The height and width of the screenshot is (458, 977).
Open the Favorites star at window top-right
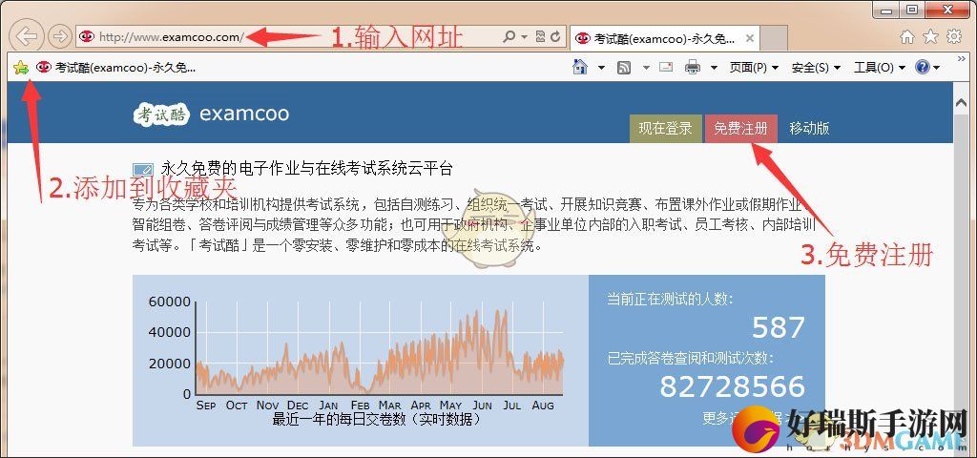click(x=930, y=37)
